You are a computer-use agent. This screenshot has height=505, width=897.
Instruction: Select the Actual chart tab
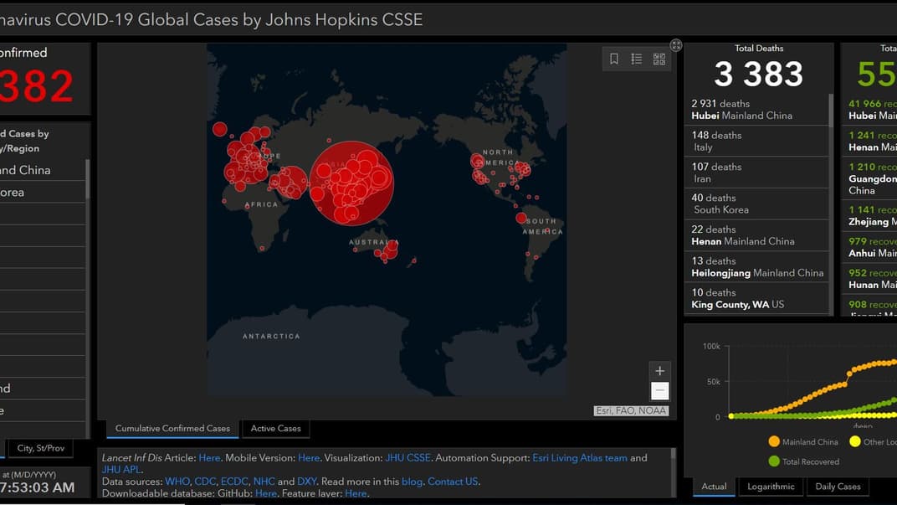[x=714, y=487]
